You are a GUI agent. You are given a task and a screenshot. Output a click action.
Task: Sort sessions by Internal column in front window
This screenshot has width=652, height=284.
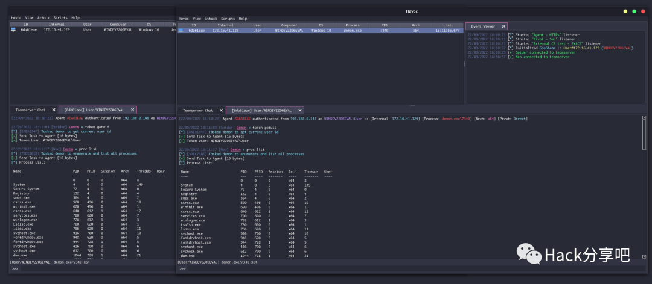click(x=226, y=26)
